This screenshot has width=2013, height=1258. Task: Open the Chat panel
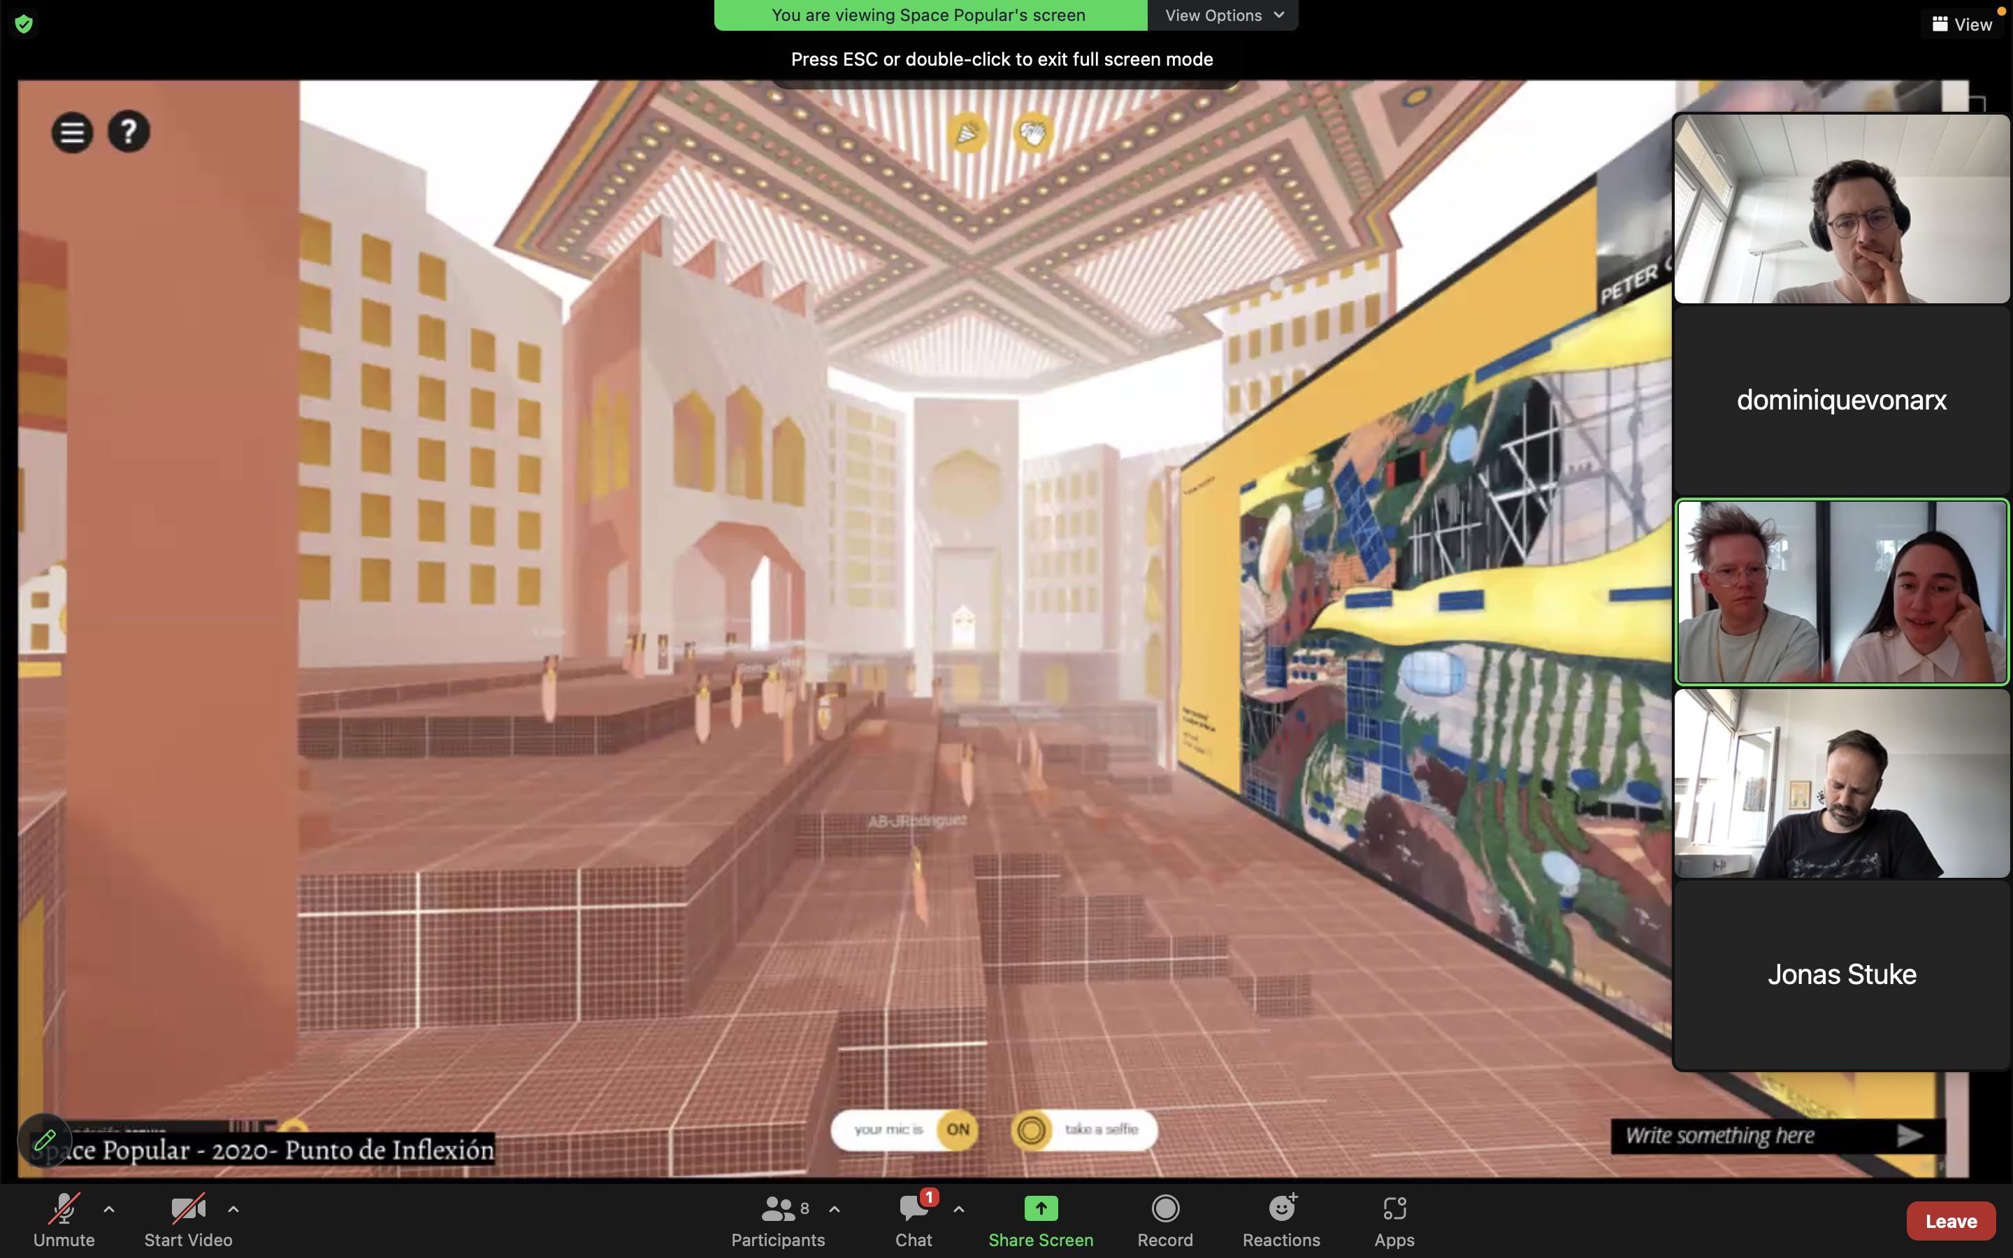tap(914, 1208)
